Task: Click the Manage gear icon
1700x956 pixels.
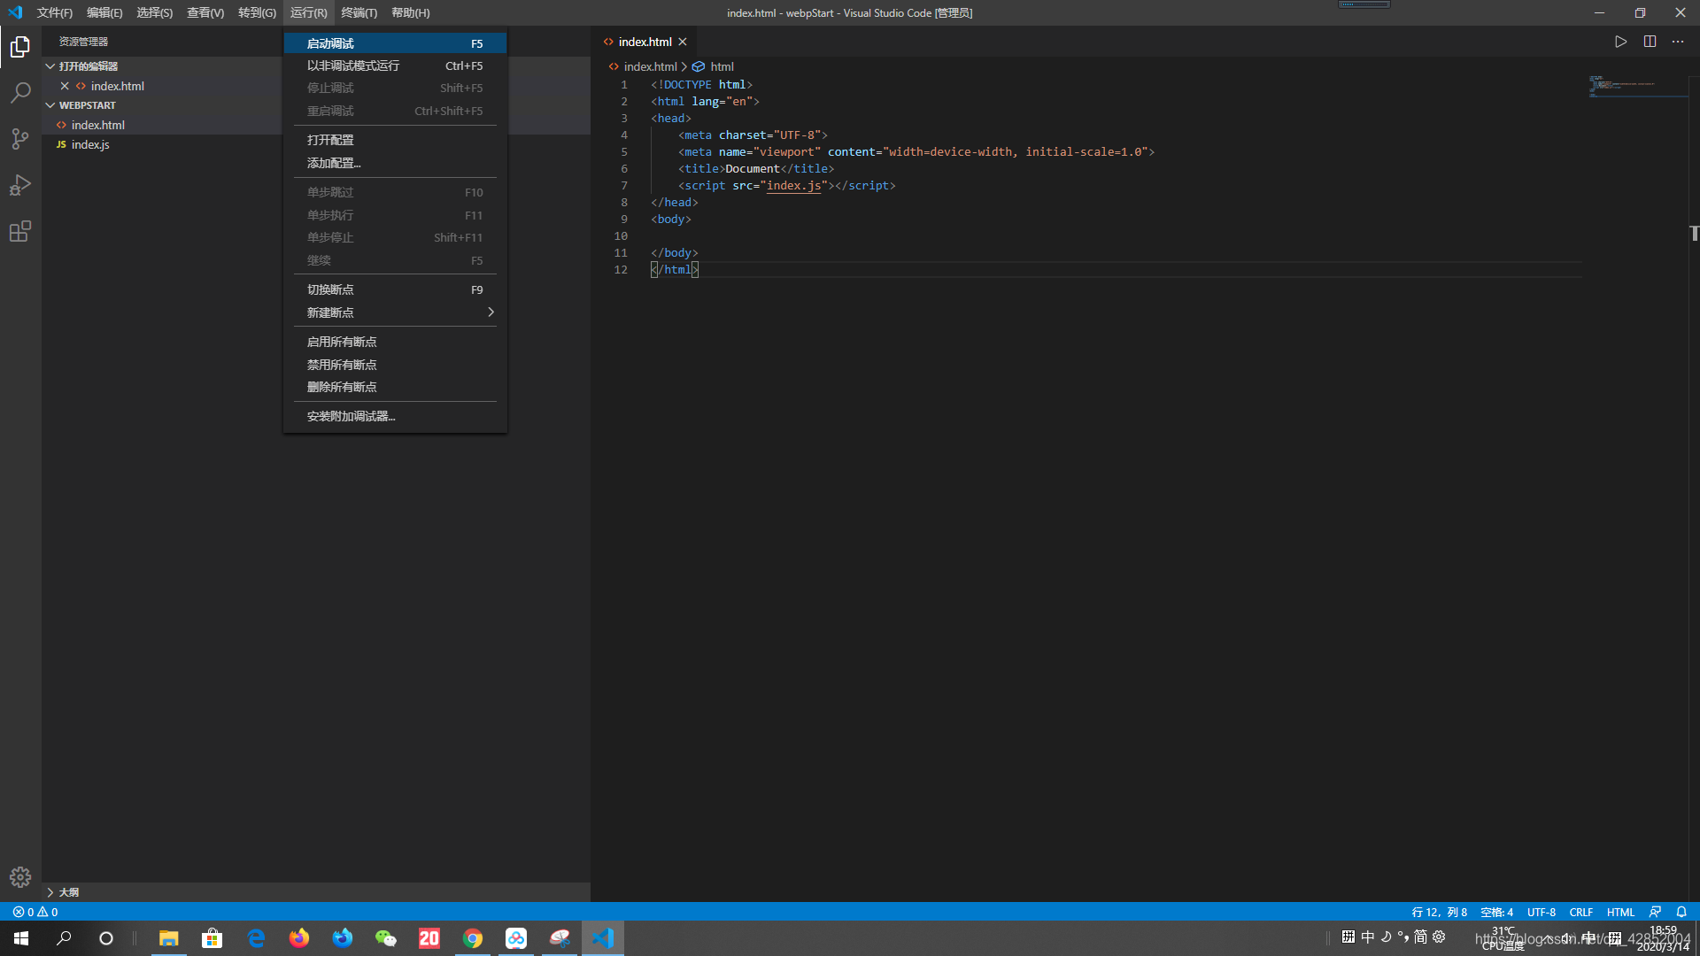Action: click(20, 876)
